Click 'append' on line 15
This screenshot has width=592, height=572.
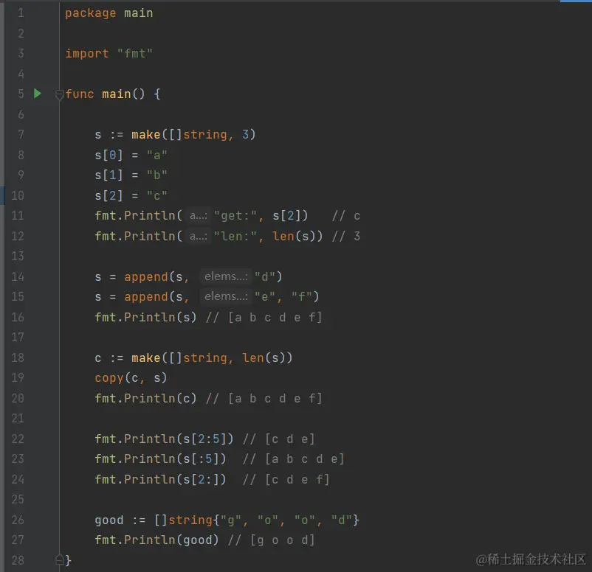(145, 297)
